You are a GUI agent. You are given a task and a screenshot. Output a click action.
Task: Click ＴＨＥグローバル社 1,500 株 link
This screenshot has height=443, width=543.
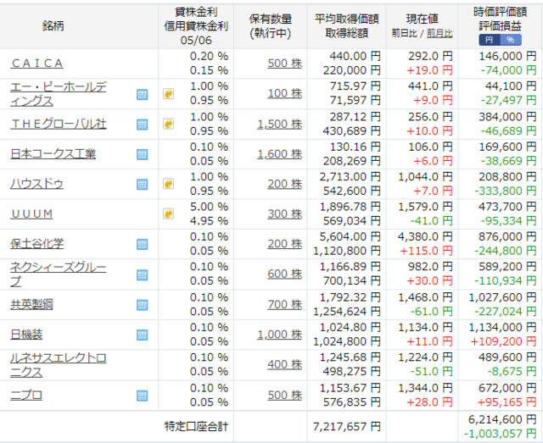click(279, 125)
